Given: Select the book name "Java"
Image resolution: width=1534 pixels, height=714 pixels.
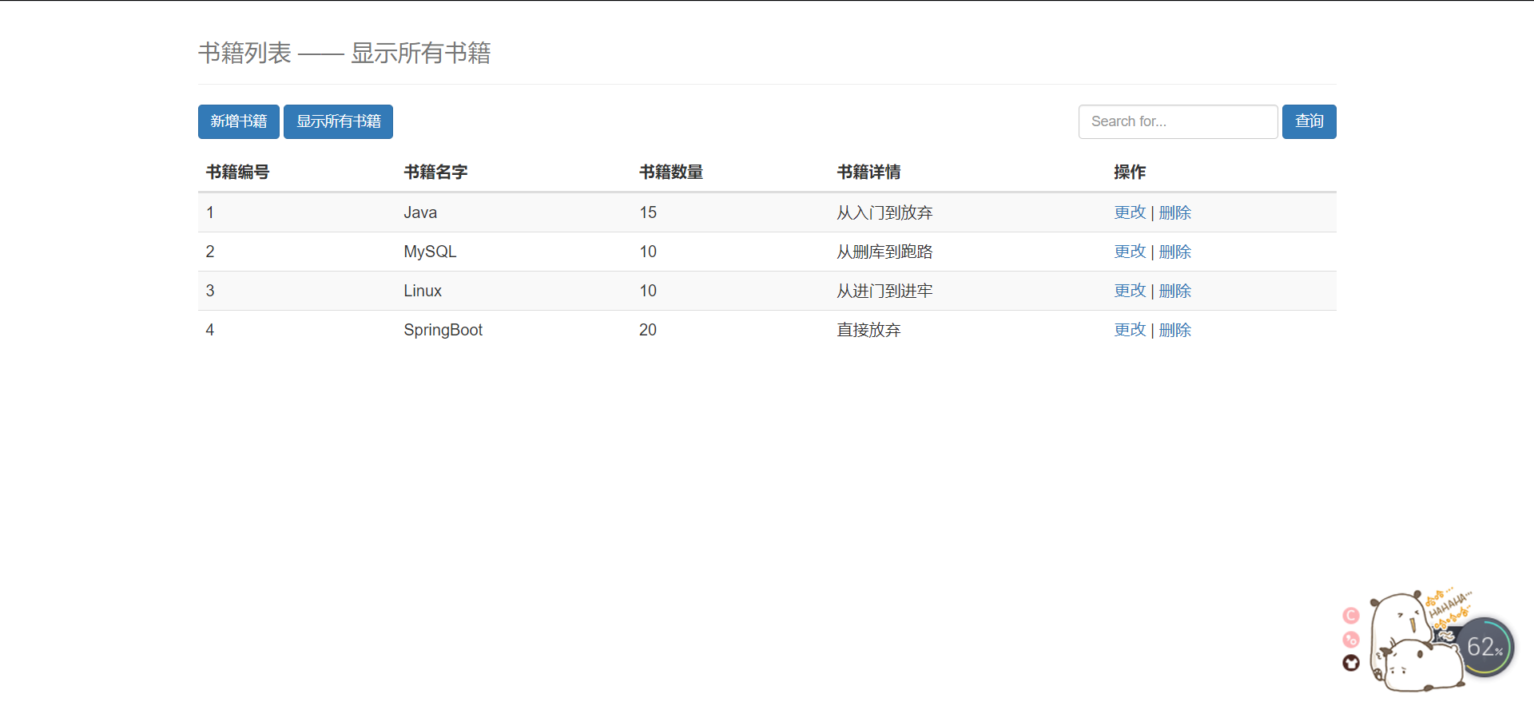Looking at the screenshot, I should point(420,212).
